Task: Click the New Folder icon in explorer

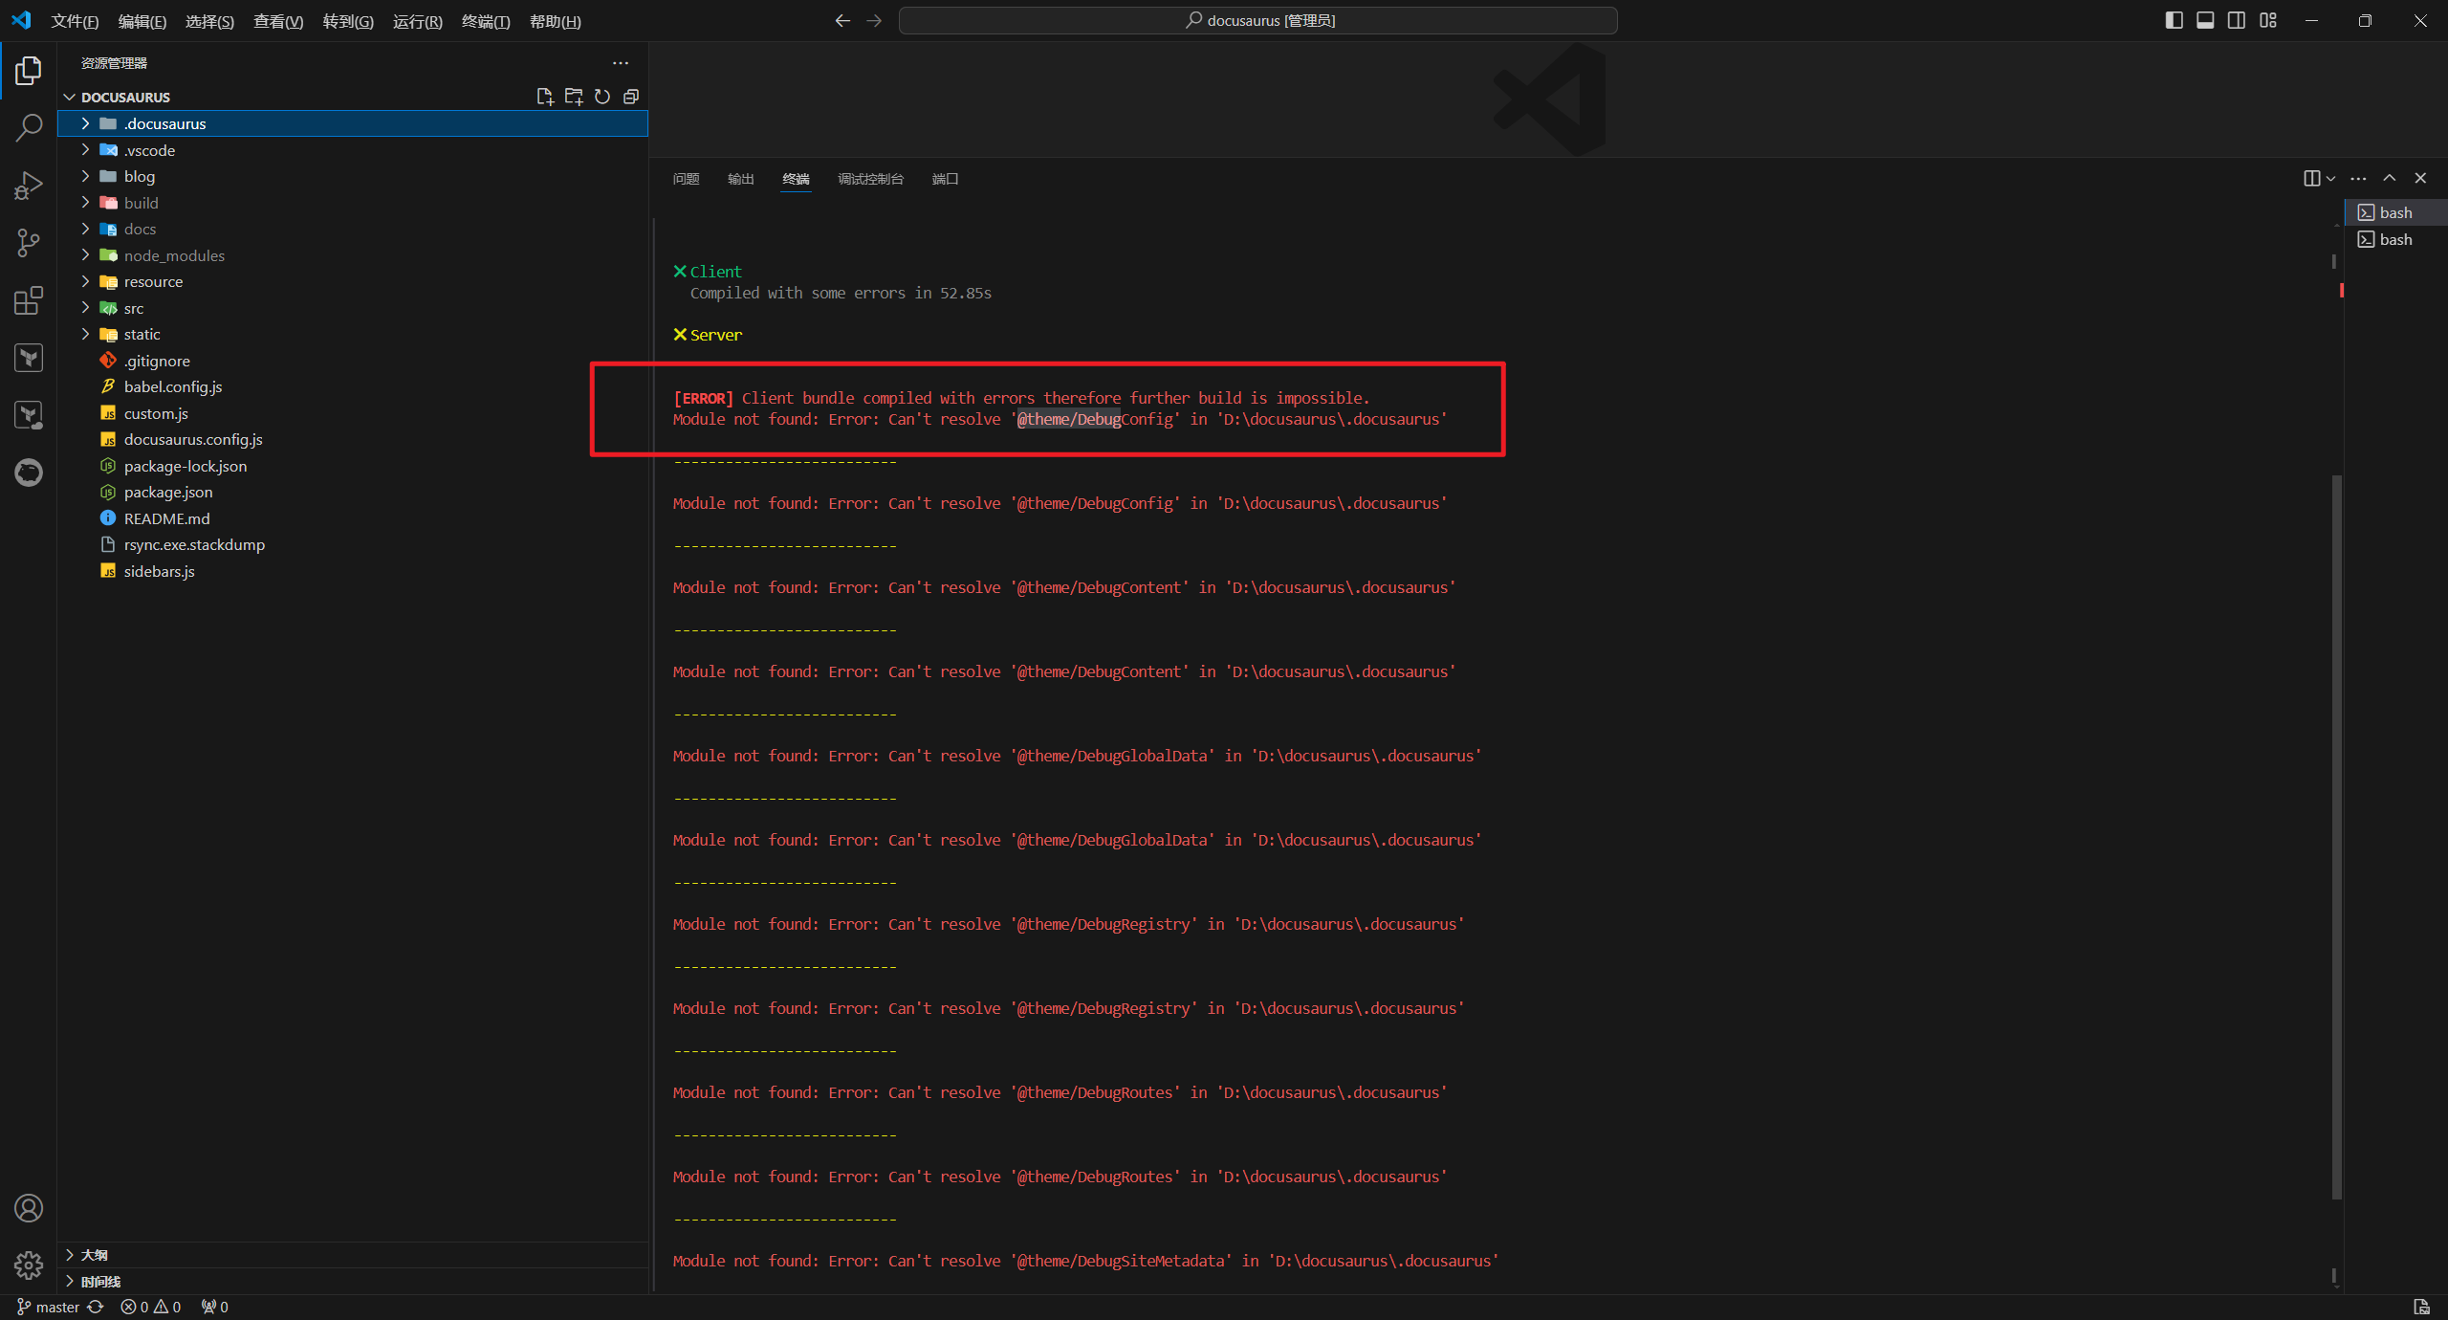Action: click(x=574, y=97)
